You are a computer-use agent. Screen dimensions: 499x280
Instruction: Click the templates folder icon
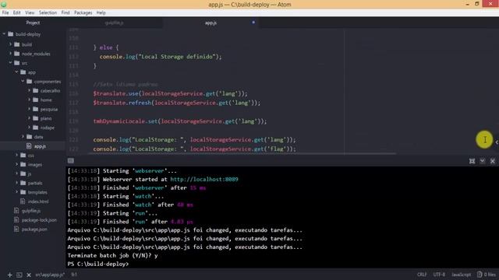pyautogui.click(x=23, y=192)
